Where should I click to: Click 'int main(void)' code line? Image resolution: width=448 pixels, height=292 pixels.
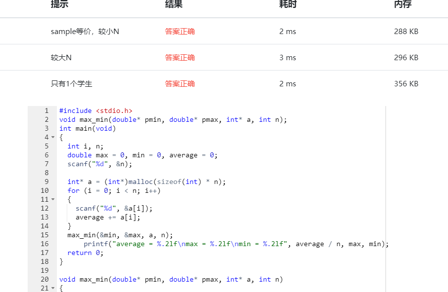(88, 128)
